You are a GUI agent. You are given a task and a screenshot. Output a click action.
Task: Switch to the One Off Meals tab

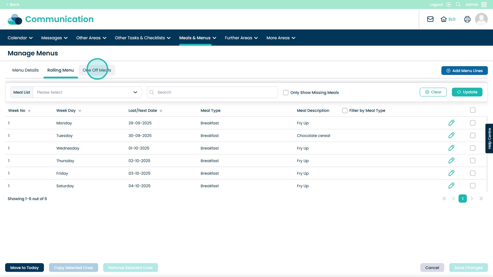(x=97, y=70)
